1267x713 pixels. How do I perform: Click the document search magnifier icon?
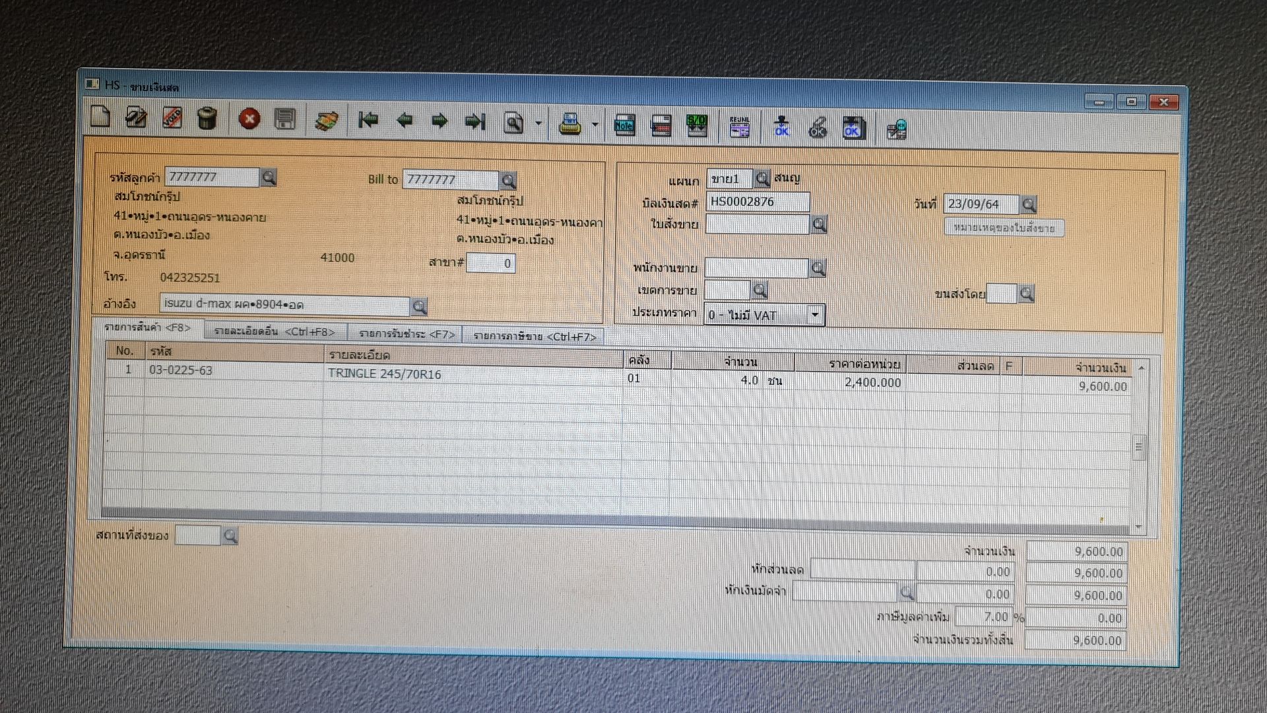point(513,123)
